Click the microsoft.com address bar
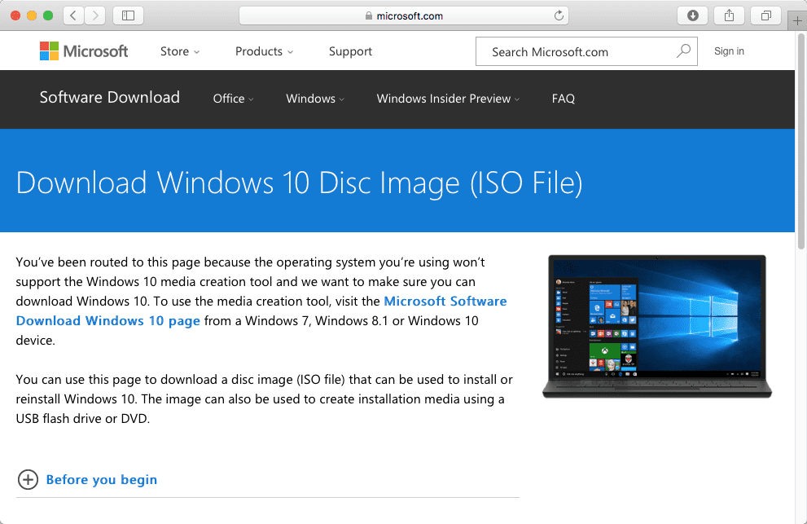This screenshot has height=524, width=807. (404, 15)
